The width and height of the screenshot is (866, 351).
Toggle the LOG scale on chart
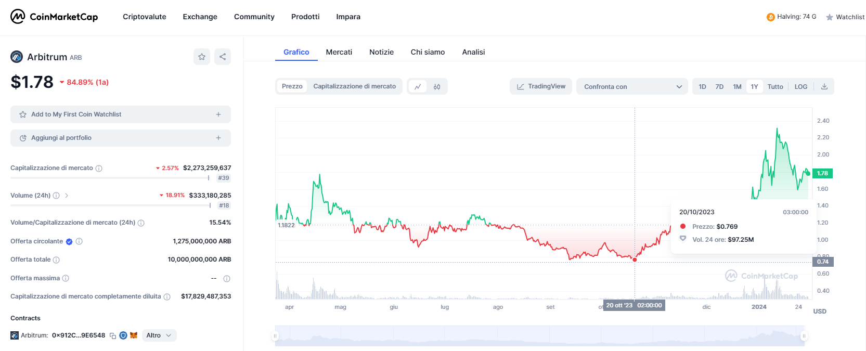tap(801, 87)
